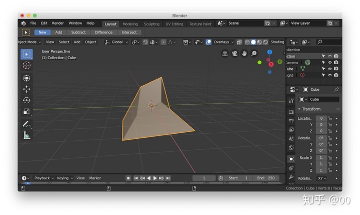The width and height of the screenshot is (360, 215).
Task: Click the Scene name field
Action: (x=245, y=23)
